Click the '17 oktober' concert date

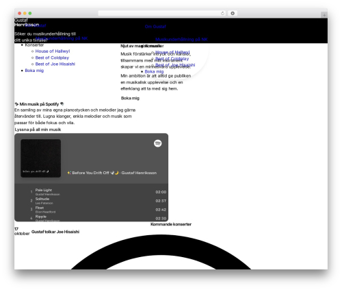[22, 231]
